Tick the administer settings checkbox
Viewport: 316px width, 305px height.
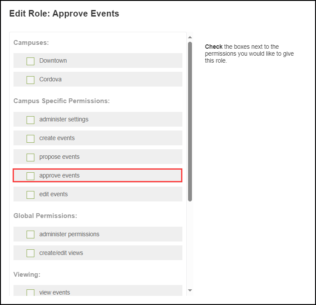tap(30, 120)
